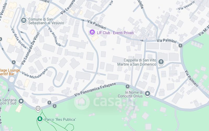Click the Comune di San Sebastiano municipal building icon
Screen dimensions: 209x131
click(x=24, y=21)
